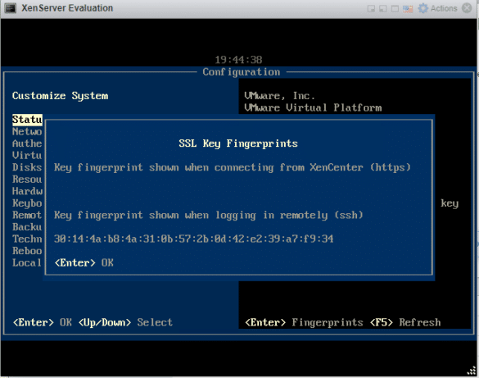The height and width of the screenshot is (378, 479).
Task: Close the console with the X icon
Action: tap(467, 8)
